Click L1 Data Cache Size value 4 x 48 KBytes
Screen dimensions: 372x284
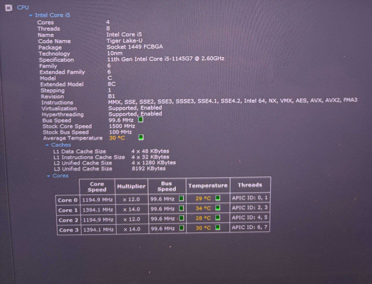150,151
